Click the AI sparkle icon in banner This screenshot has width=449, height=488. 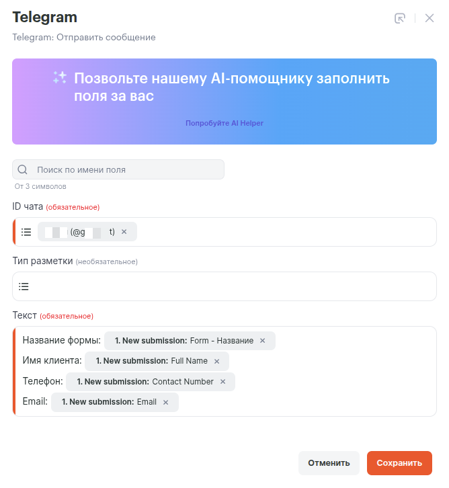tap(60, 78)
